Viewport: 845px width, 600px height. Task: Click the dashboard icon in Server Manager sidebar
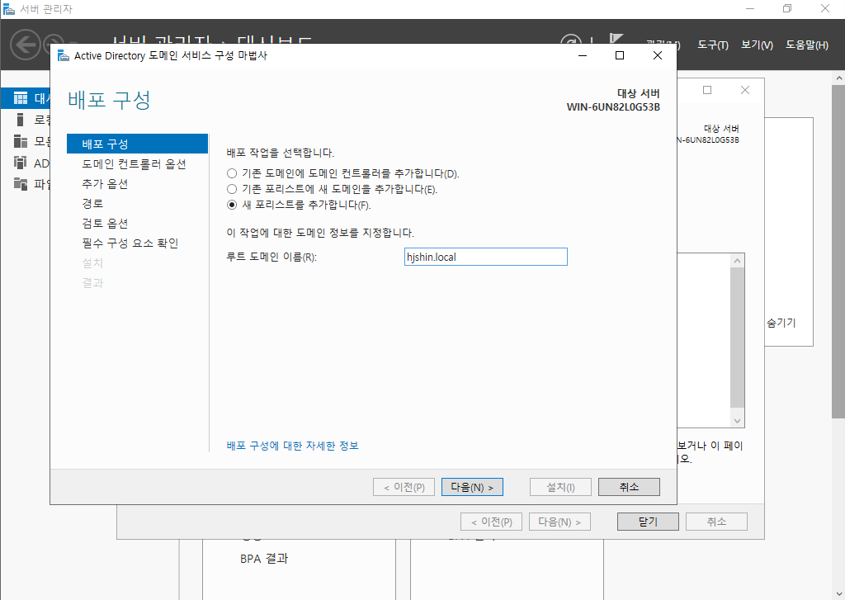[x=21, y=98]
